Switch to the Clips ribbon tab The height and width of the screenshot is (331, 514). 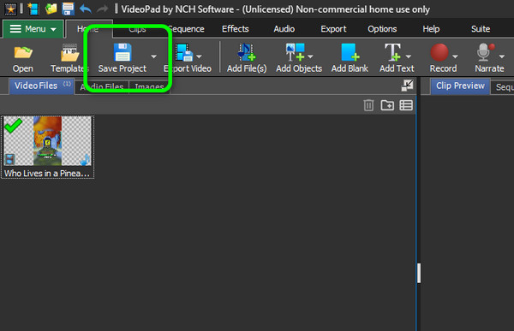(137, 29)
